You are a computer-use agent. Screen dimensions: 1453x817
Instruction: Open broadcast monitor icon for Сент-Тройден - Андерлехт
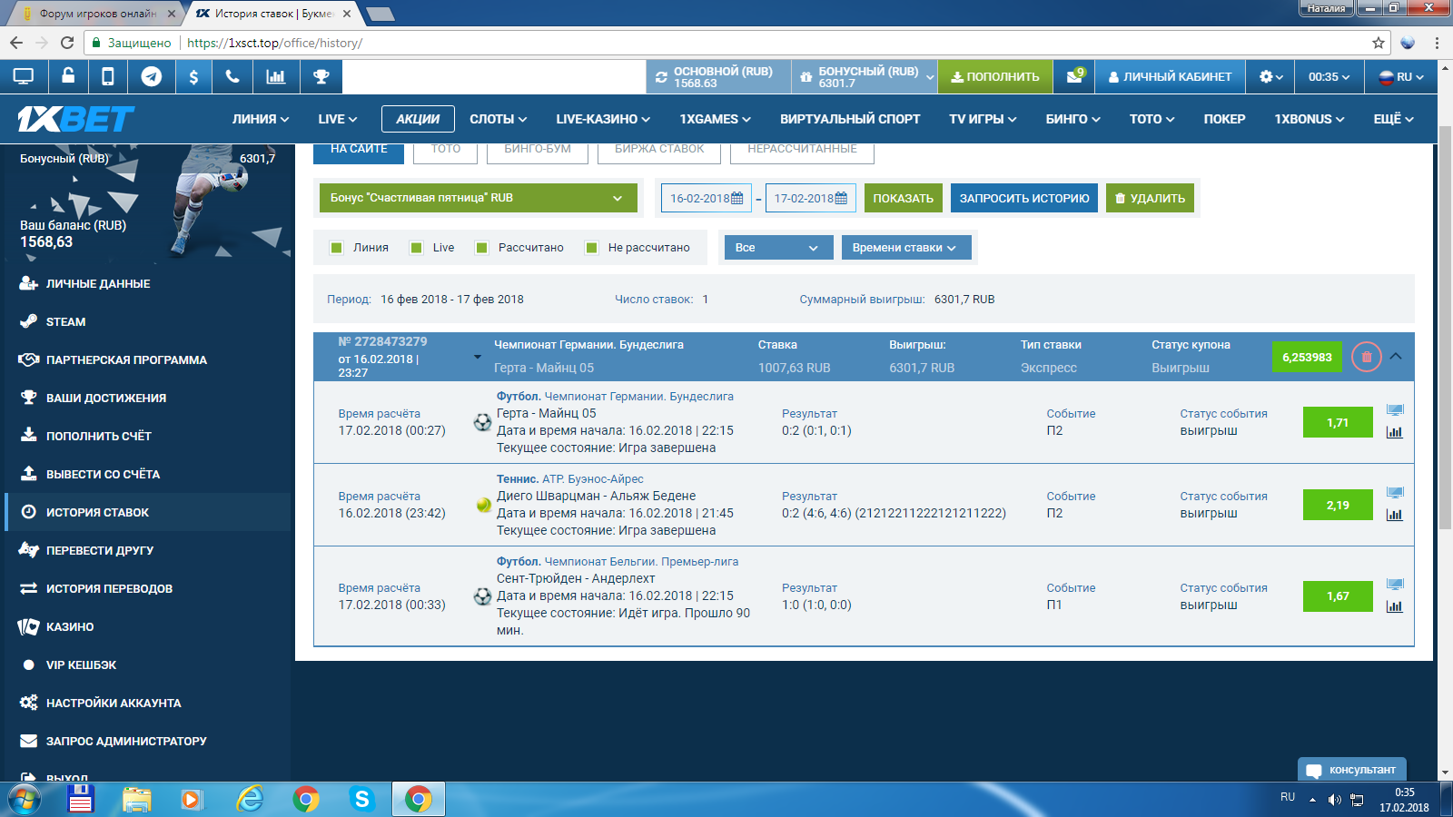point(1395,585)
